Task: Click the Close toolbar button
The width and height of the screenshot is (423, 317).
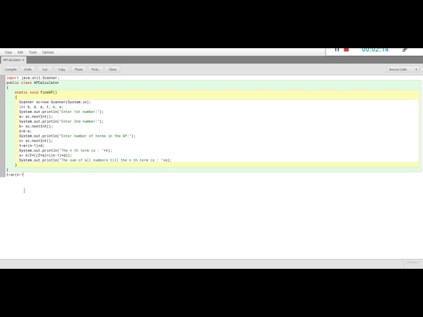Action: 112,69
